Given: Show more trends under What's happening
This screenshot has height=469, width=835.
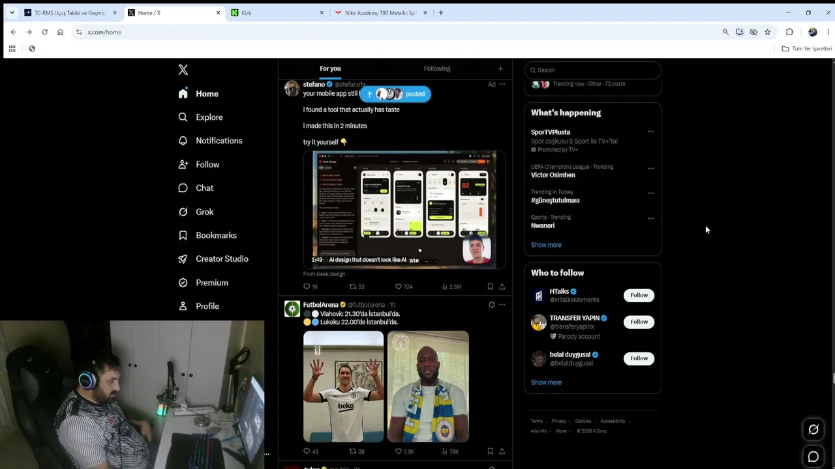Looking at the screenshot, I should click(546, 245).
